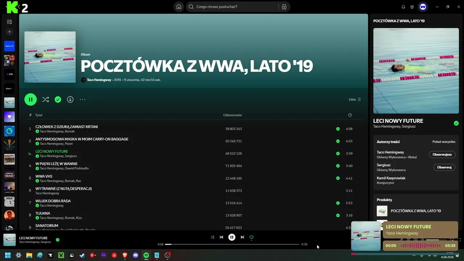Image resolution: width=464 pixels, height=261 pixels.
Task: Click the 'Obserwujesz' button for Taco Hemingway
Action: (442, 154)
